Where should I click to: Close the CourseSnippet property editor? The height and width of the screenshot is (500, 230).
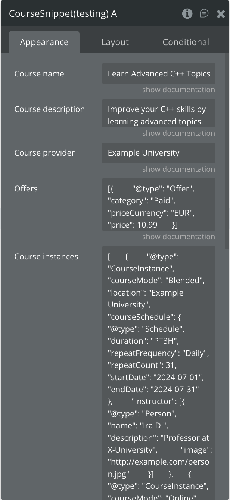[x=221, y=14]
